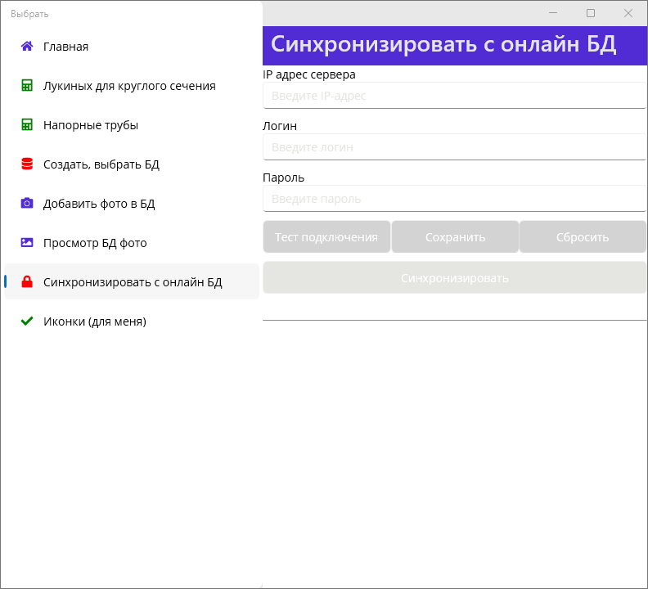Hit the Сбросить button

click(x=583, y=237)
